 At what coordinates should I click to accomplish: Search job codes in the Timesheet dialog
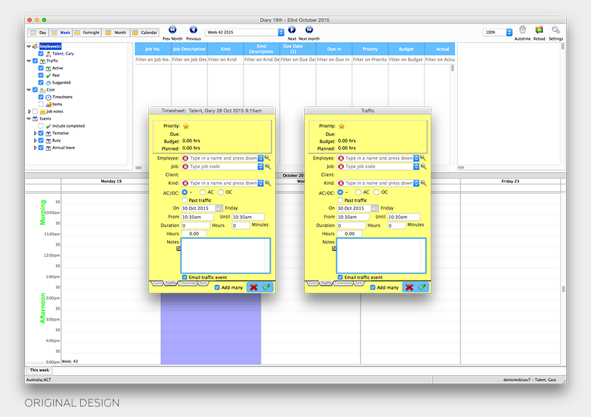268,166
